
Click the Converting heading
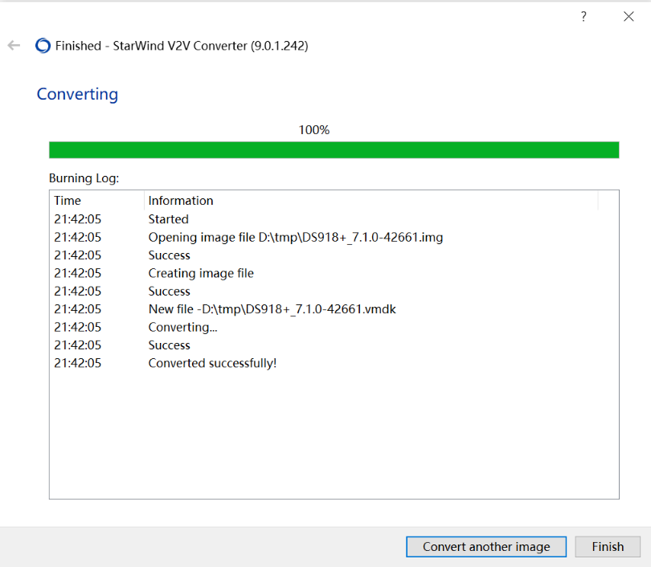click(77, 95)
